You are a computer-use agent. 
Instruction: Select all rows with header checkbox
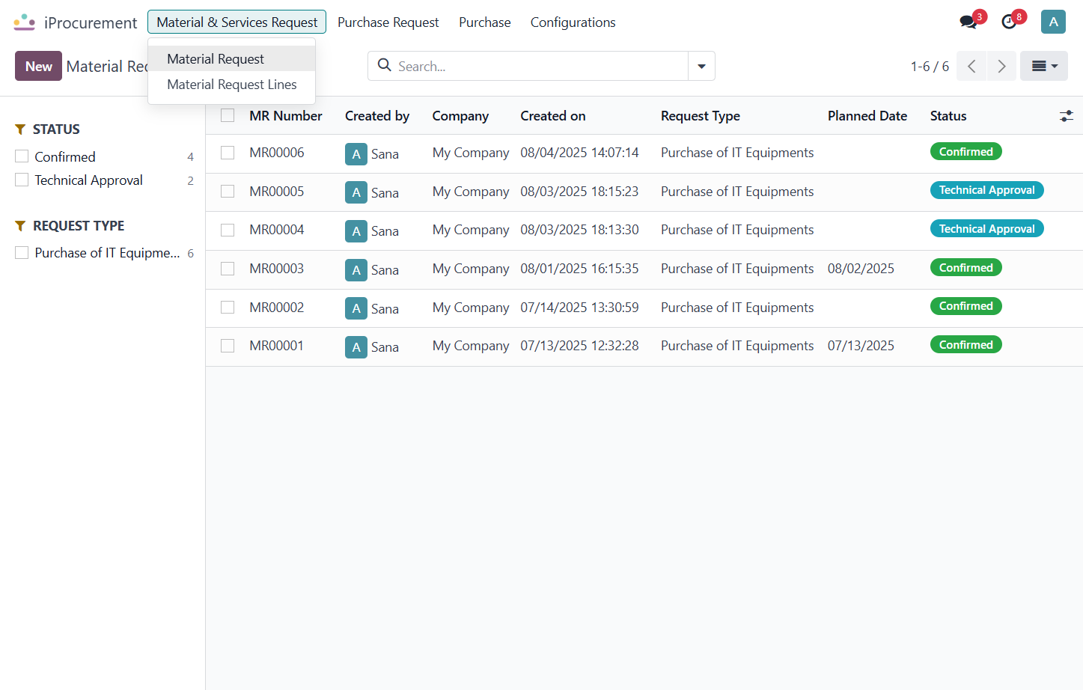pyautogui.click(x=228, y=115)
